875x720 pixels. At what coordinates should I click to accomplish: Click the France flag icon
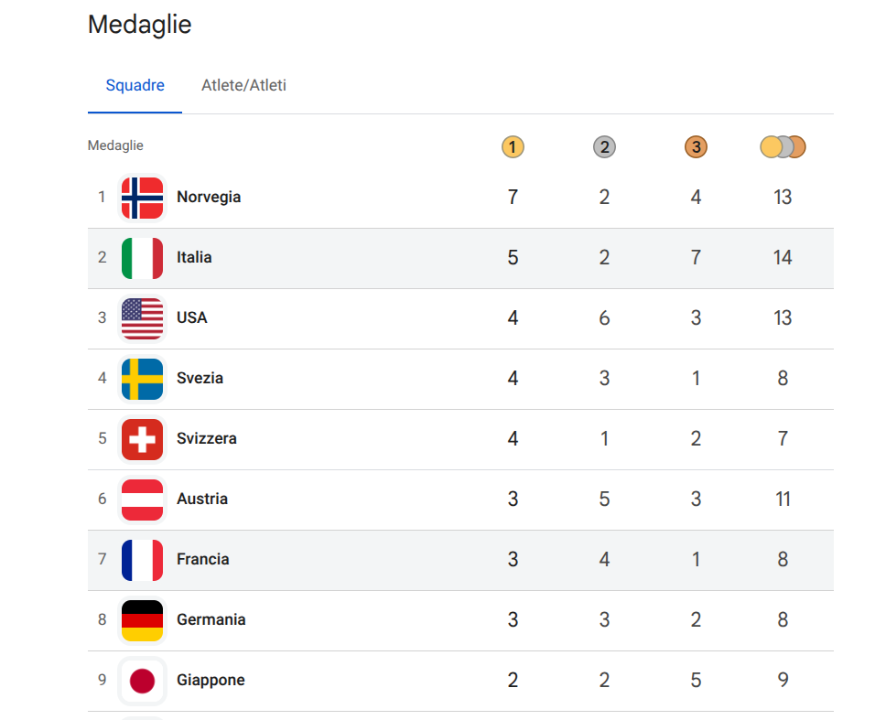coord(142,560)
